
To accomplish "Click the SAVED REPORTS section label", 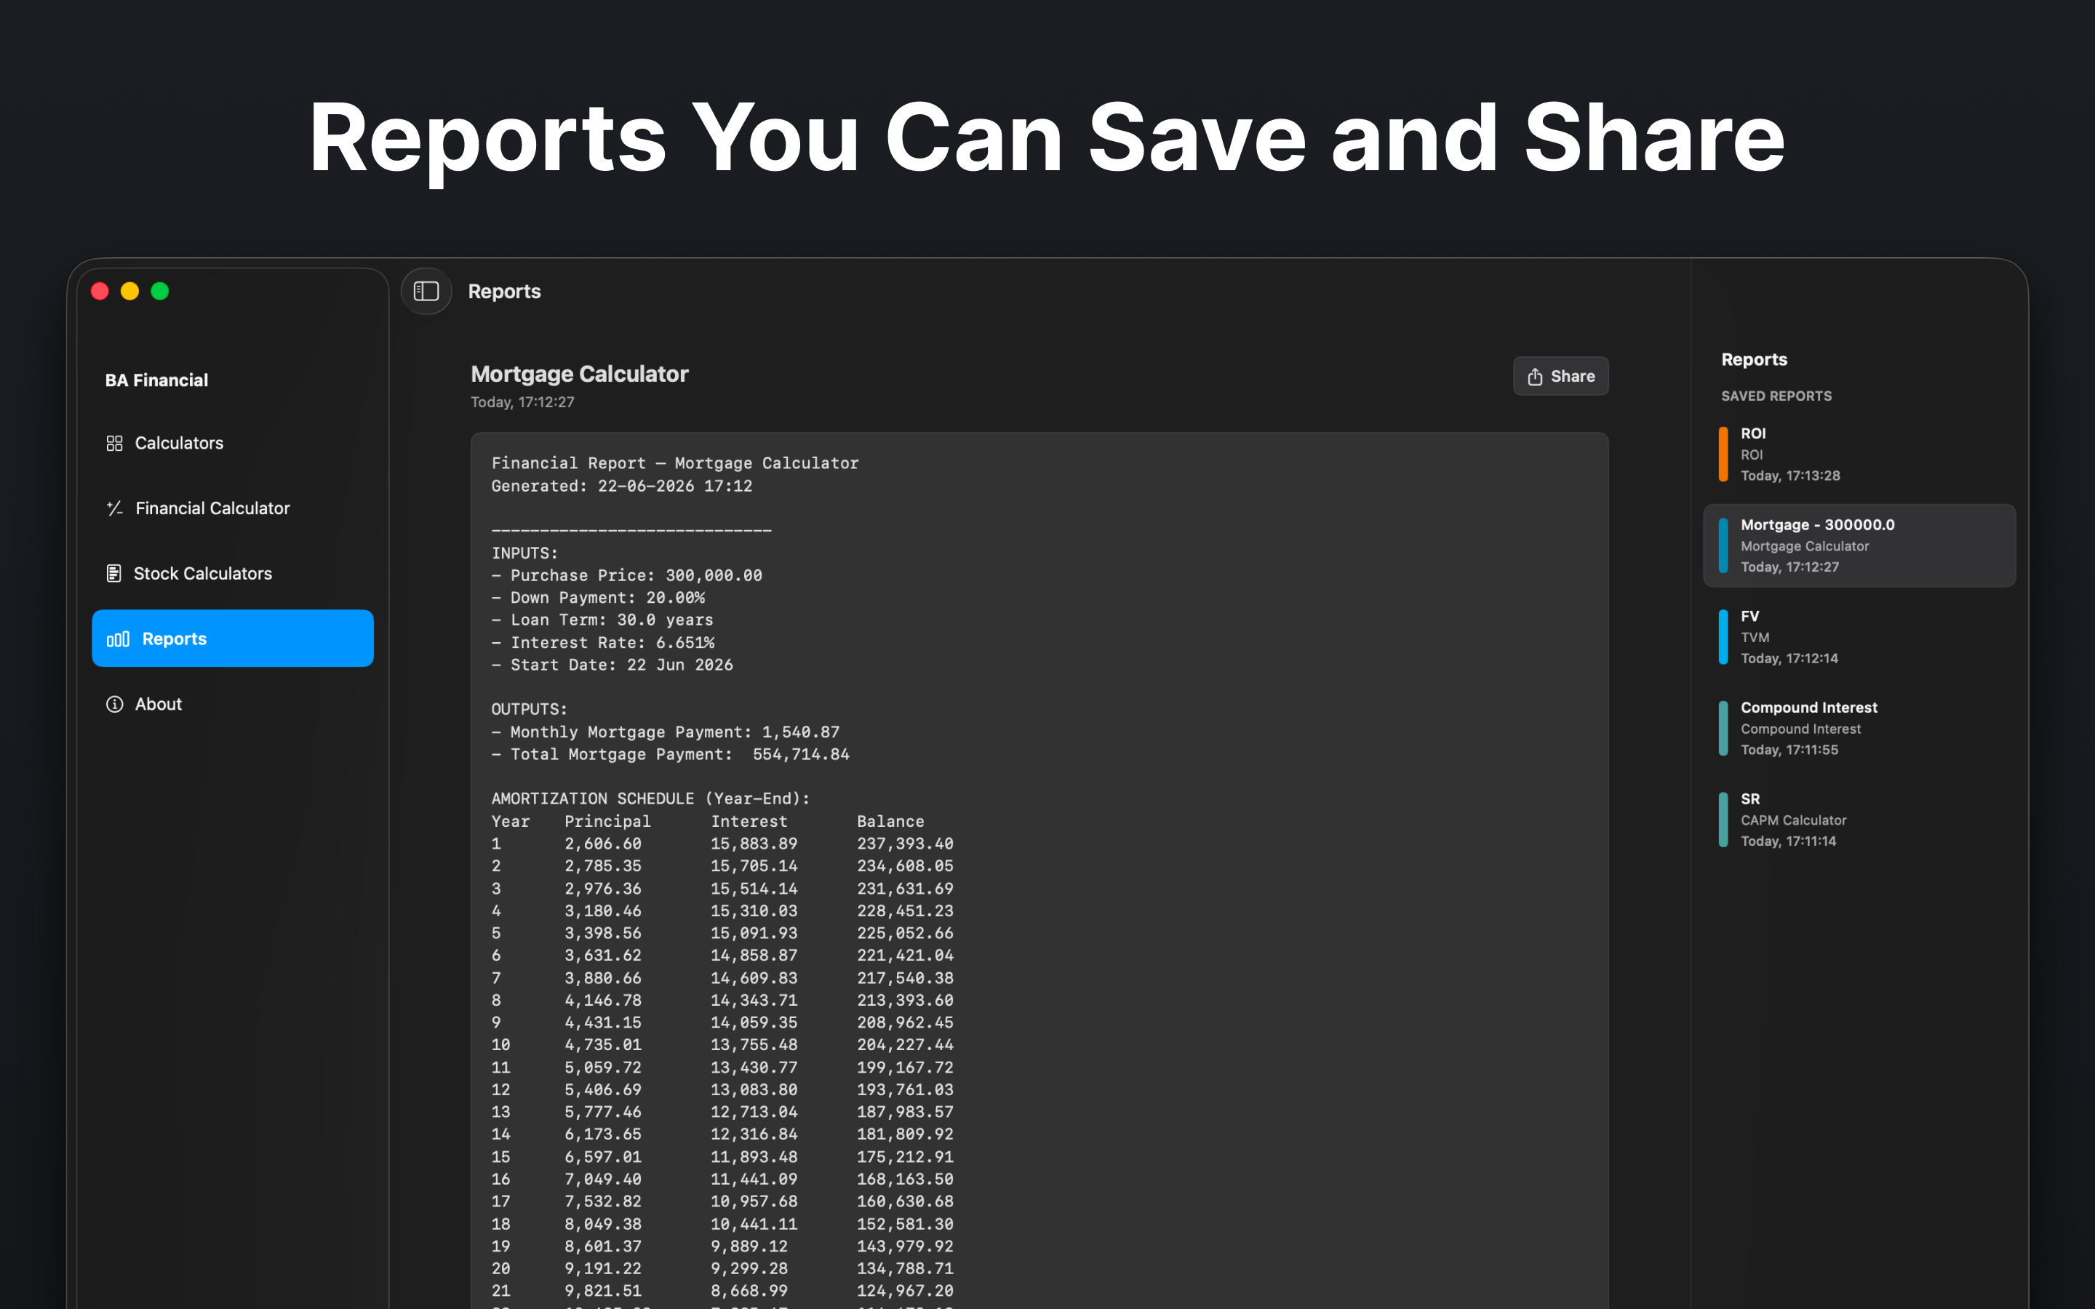I will (x=1776, y=396).
